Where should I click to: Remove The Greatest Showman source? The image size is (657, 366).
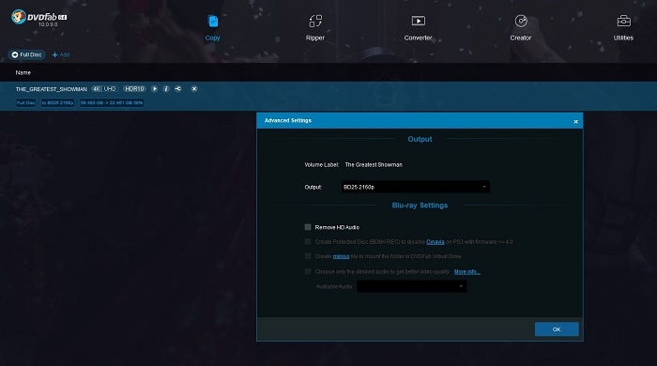194,89
